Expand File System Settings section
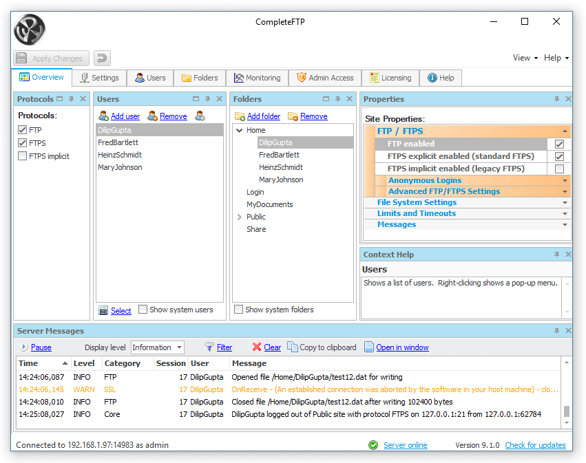The height and width of the screenshot is (463, 586). (565, 203)
